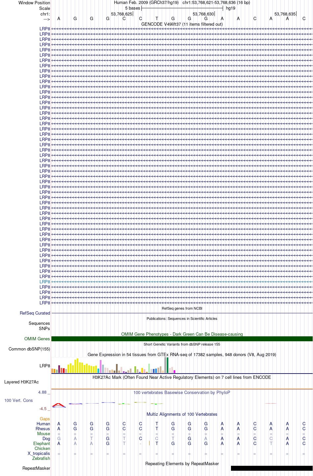Select the X_tropicalis alignment row label
Viewport: 313px width, 476px height.
(39, 453)
